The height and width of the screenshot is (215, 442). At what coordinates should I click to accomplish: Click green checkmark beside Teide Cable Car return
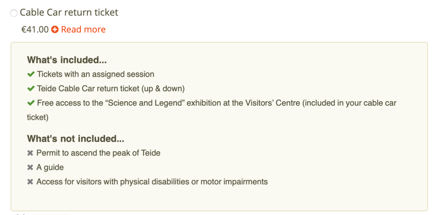pos(31,89)
